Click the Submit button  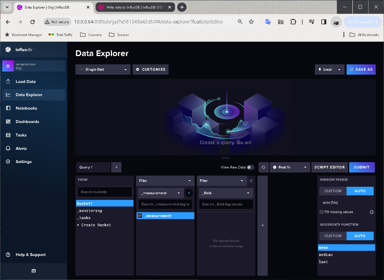tap(361, 167)
